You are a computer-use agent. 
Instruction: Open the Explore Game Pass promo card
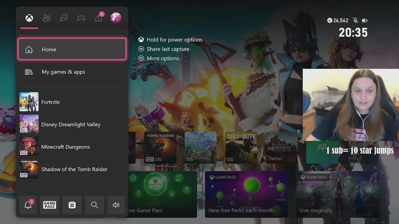pyautogui.click(x=162, y=194)
